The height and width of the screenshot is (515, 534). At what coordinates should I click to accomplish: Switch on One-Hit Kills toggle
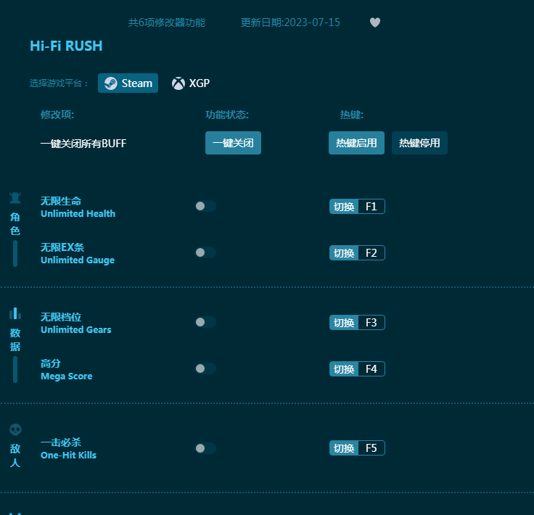[205, 448]
